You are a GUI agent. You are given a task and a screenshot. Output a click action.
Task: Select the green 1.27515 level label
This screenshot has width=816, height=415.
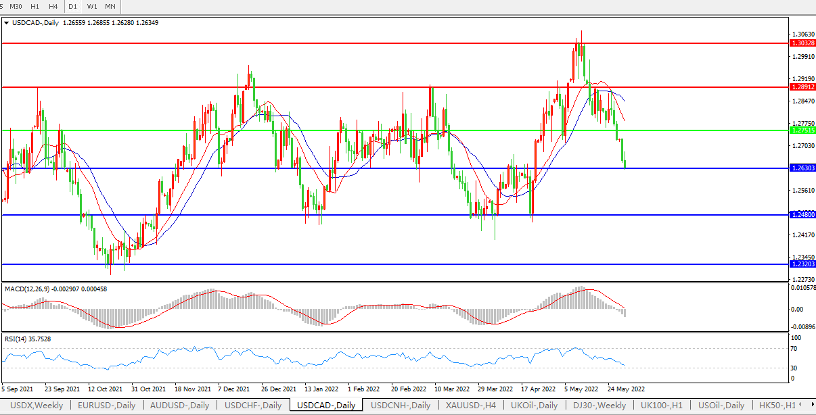pyautogui.click(x=802, y=130)
